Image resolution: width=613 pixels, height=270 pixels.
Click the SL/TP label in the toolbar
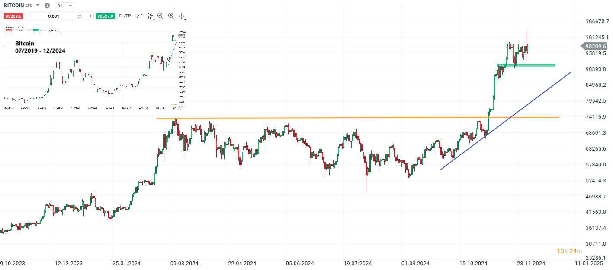(x=125, y=16)
